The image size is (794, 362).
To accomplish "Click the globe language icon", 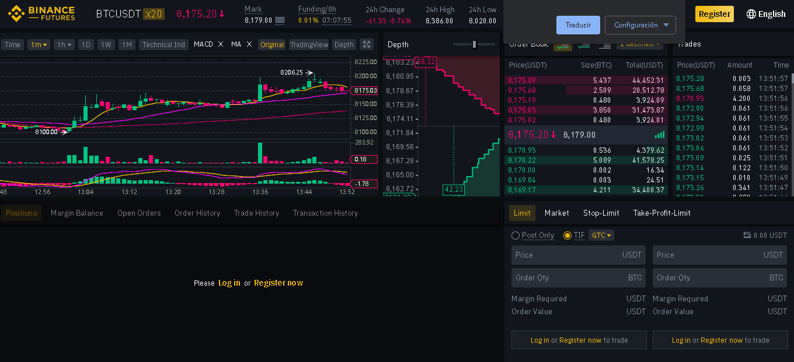I will coord(751,14).
